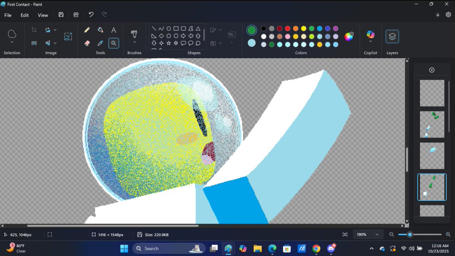Open Google Chrome from taskbar

coord(316,248)
